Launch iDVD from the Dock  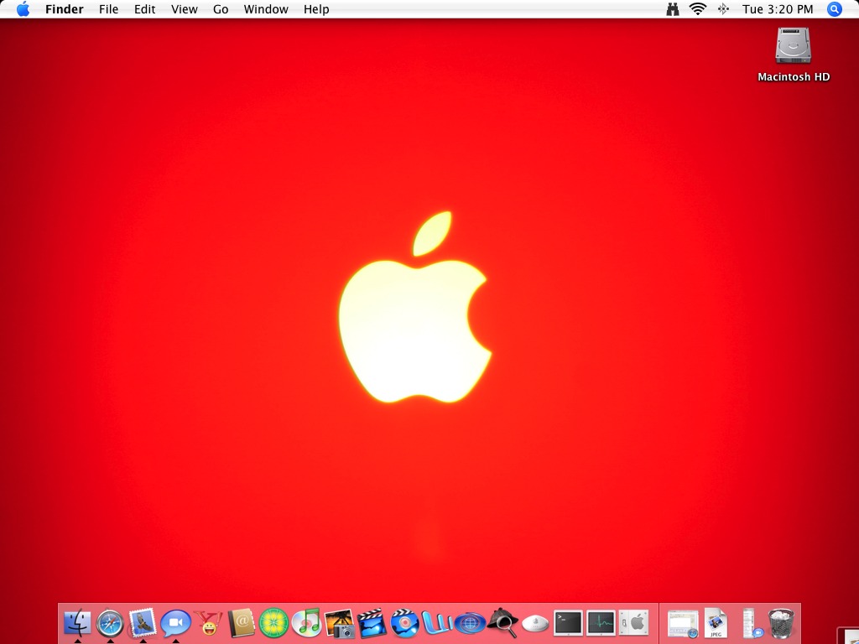(405, 623)
